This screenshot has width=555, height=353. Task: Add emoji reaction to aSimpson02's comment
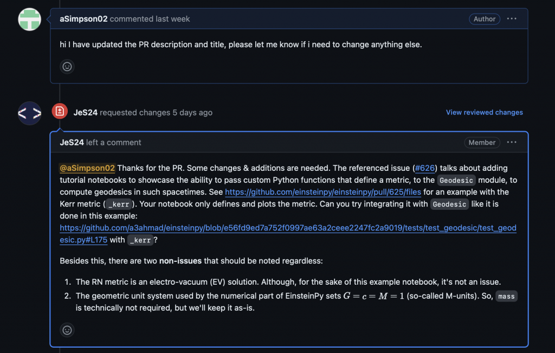click(x=67, y=67)
